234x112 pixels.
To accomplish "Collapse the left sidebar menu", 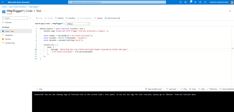I will click(30, 18).
